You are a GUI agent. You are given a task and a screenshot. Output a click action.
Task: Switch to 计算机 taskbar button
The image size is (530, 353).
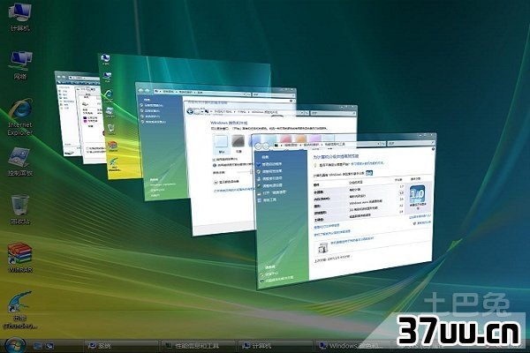[276, 346]
